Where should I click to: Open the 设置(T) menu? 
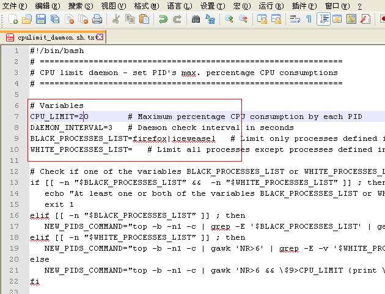click(x=213, y=6)
